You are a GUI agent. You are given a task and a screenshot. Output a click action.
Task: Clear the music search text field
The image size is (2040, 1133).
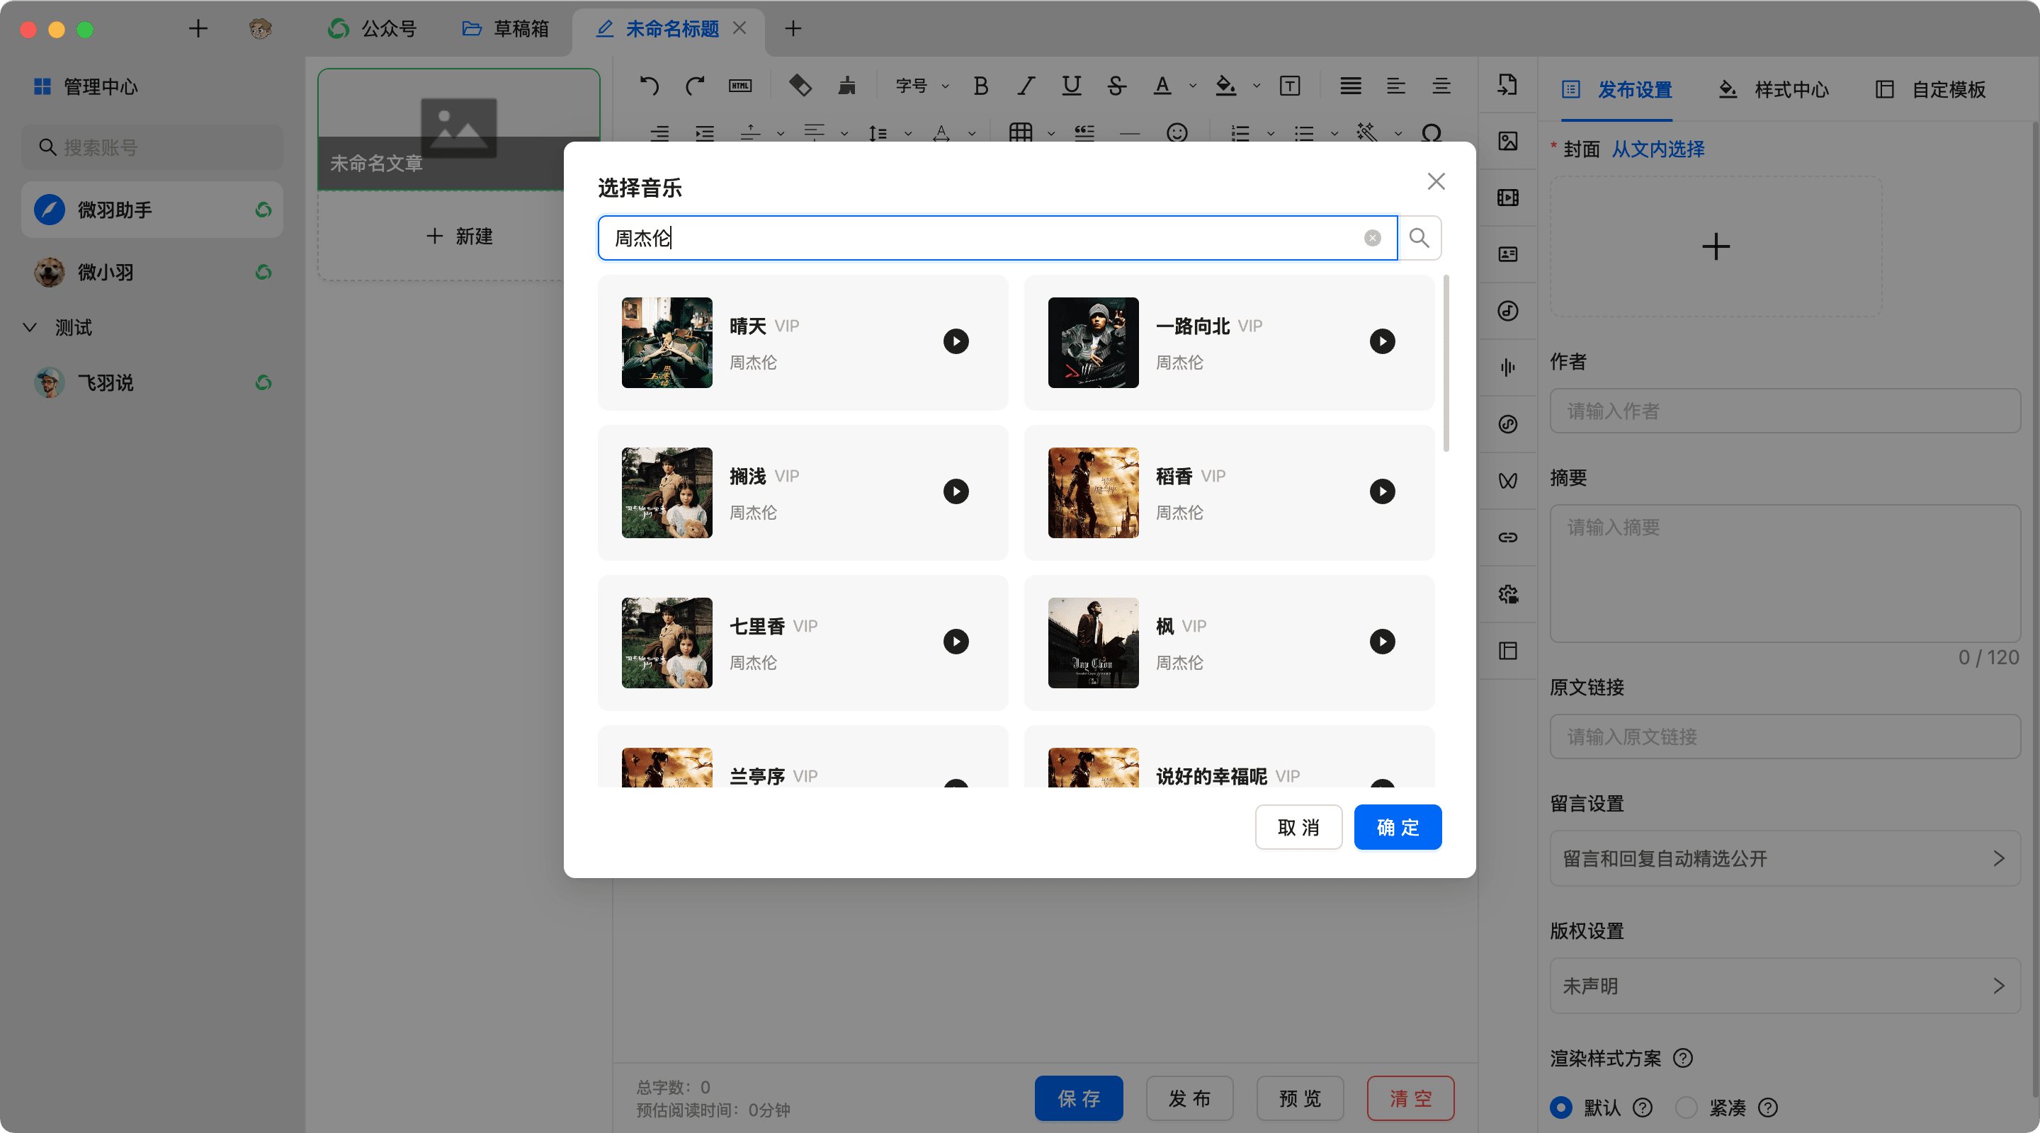coord(1373,237)
